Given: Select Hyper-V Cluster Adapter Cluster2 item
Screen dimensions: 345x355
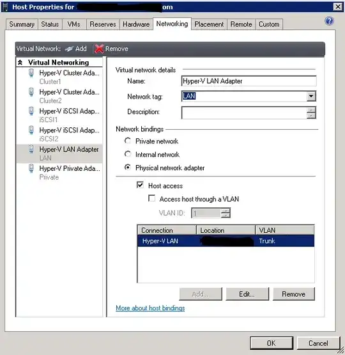Looking at the screenshot, I should coord(59,96).
